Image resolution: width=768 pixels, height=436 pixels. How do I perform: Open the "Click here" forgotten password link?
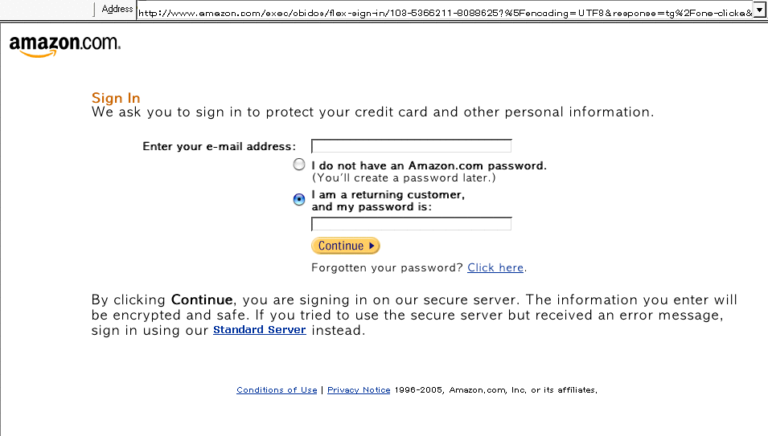click(x=495, y=267)
